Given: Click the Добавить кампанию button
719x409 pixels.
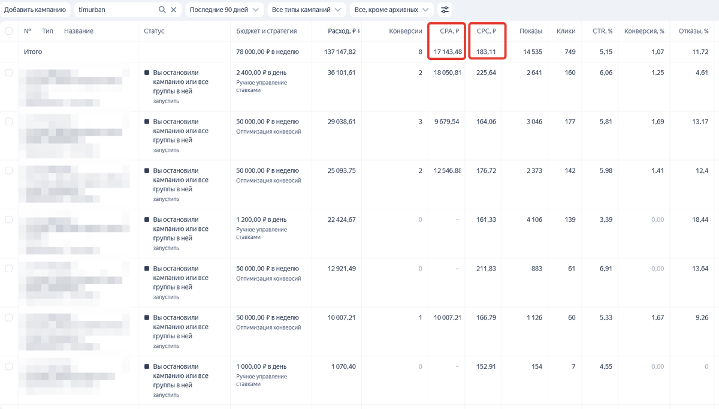Looking at the screenshot, I should (35, 10).
